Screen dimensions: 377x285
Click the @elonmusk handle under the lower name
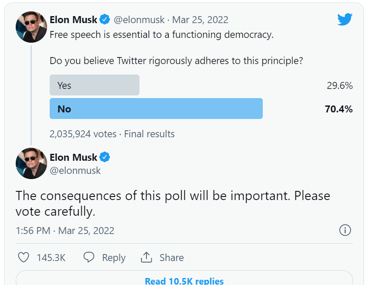(75, 170)
